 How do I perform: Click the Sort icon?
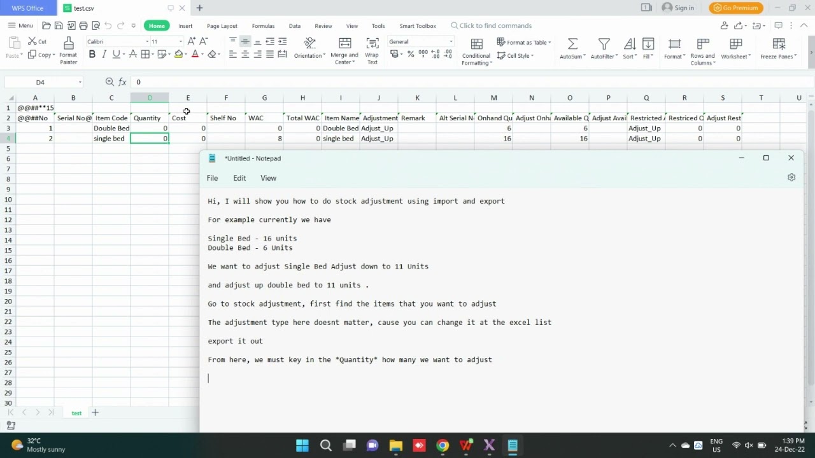[x=630, y=44]
